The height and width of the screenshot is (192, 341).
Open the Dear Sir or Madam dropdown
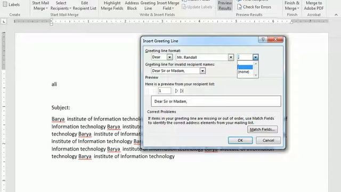pos(202,71)
